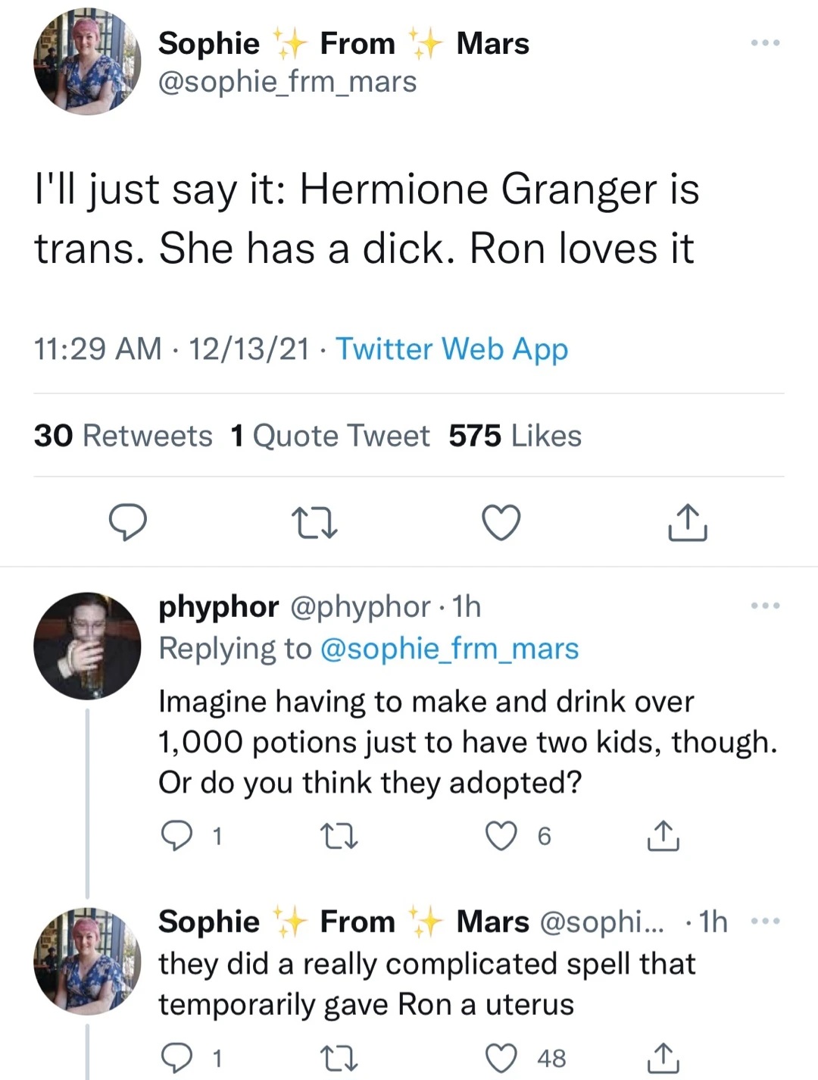Retweet Sophie's complicated spell reply
Viewport: 818px width, 1080px height.
pyautogui.click(x=339, y=1058)
